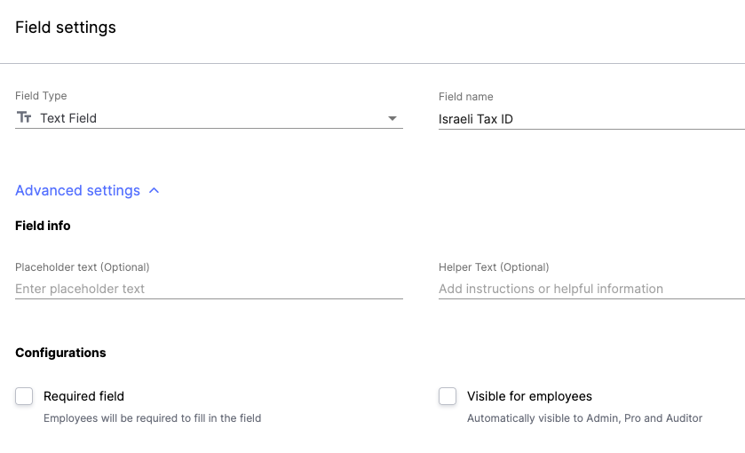Click the Tt text field type icon
745x453 pixels.
(24, 117)
